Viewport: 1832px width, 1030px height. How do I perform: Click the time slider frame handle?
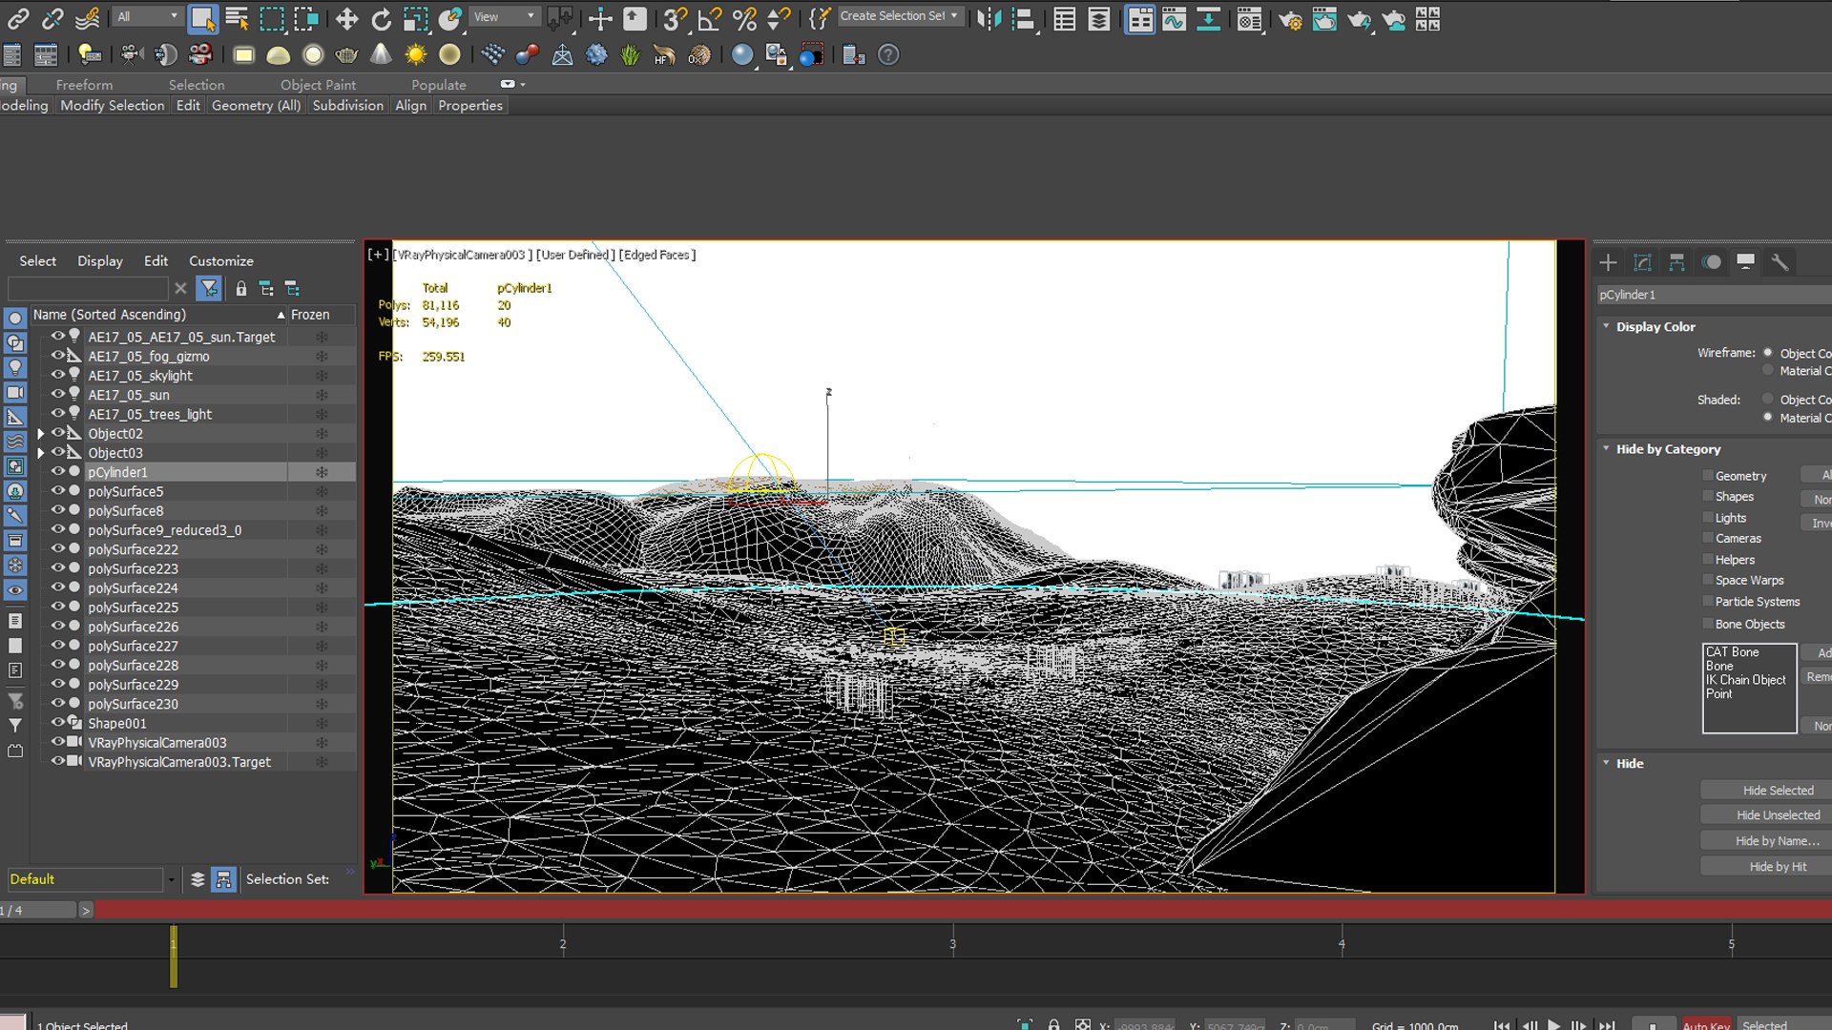pyautogui.click(x=173, y=957)
